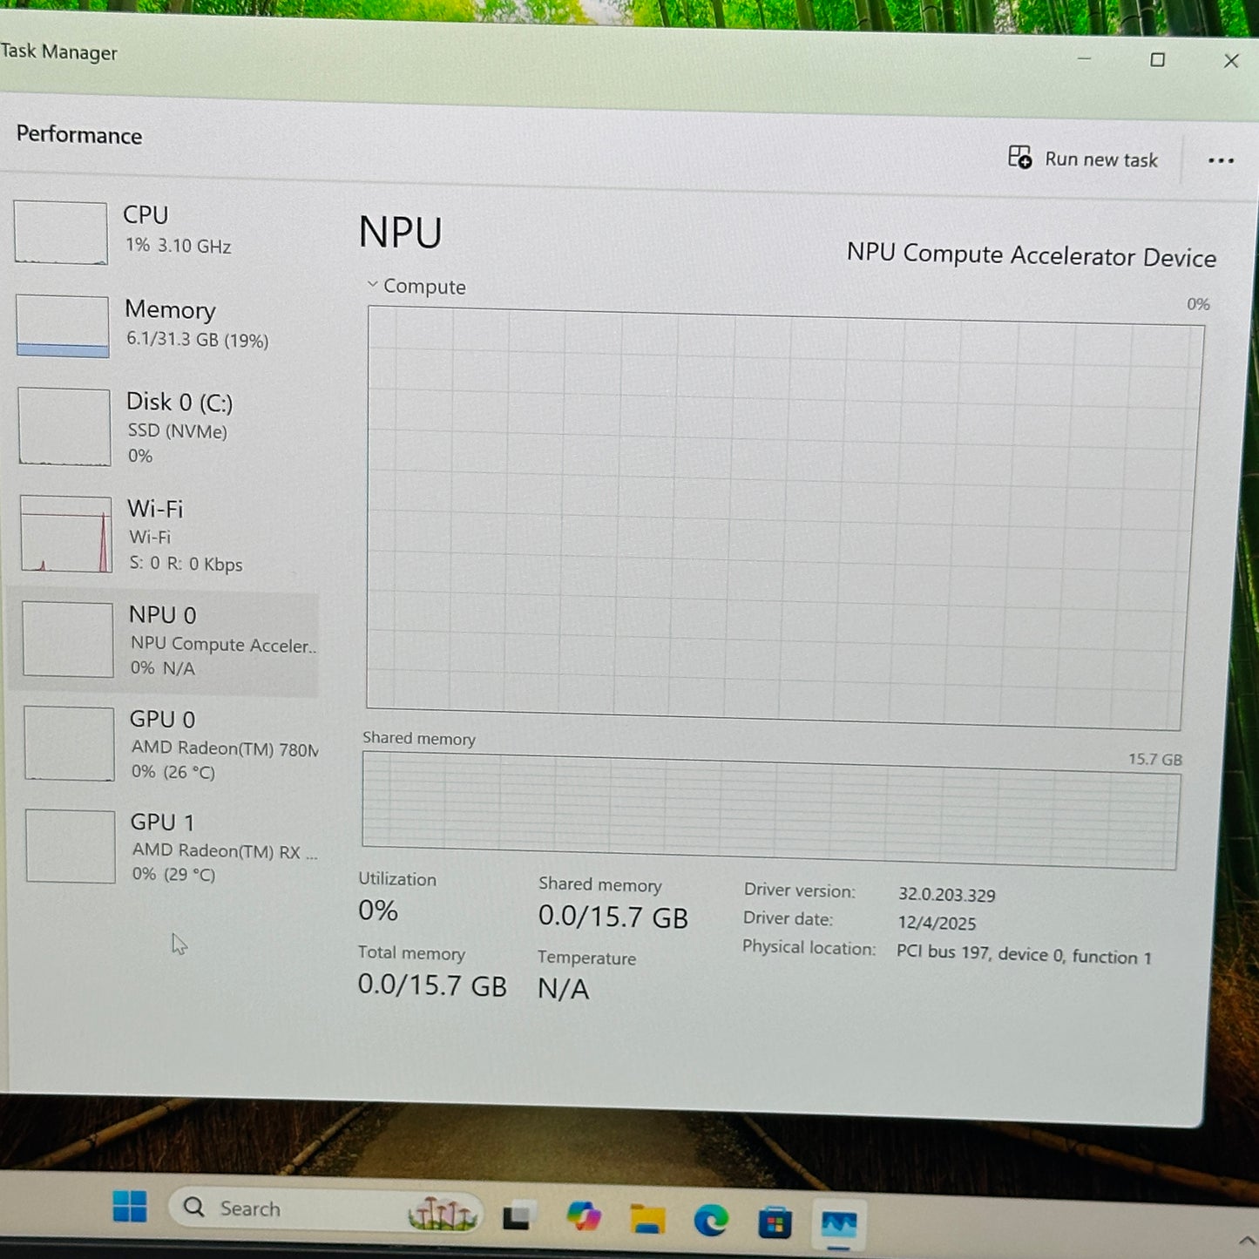Click the Driver date value 12/4/2025
The height and width of the screenshot is (1259, 1259).
(x=937, y=923)
